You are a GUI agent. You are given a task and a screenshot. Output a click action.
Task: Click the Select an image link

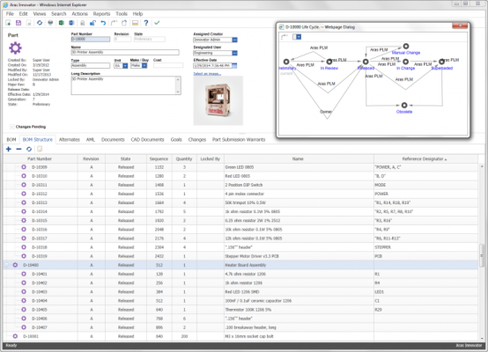click(x=207, y=74)
